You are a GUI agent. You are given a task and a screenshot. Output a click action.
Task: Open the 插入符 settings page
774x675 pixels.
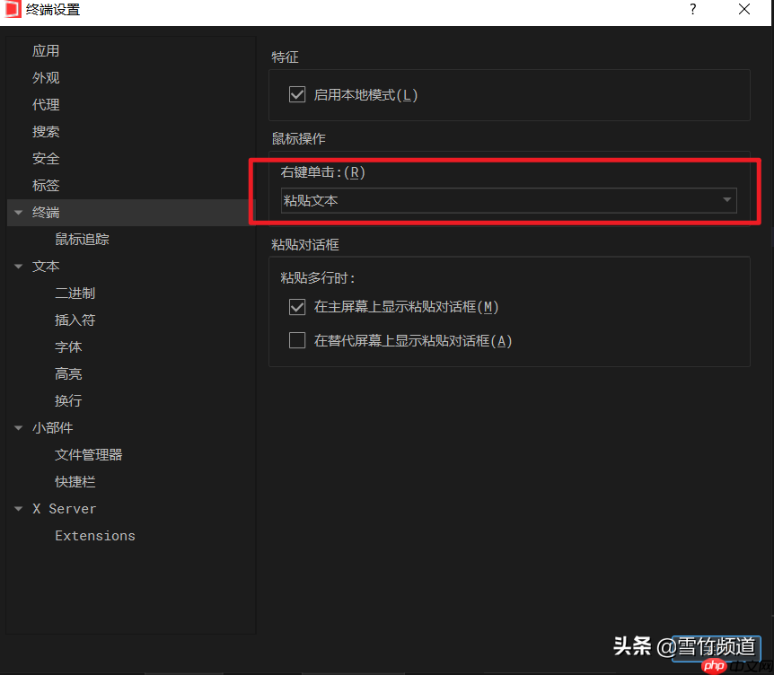(x=75, y=320)
